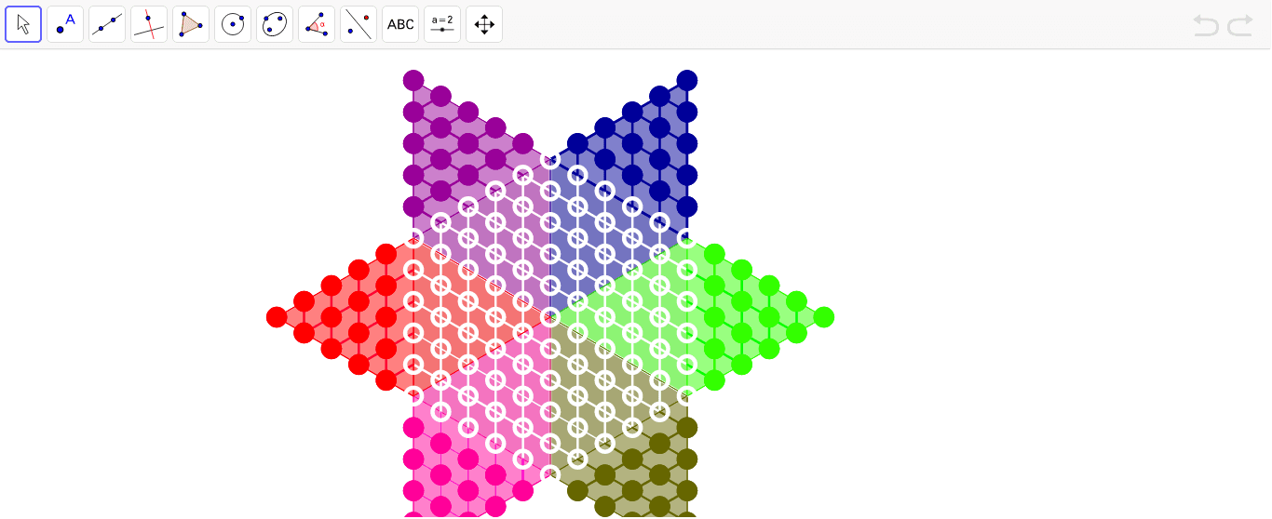Undo the last action
This screenshot has height=519, width=1272.
[1206, 25]
